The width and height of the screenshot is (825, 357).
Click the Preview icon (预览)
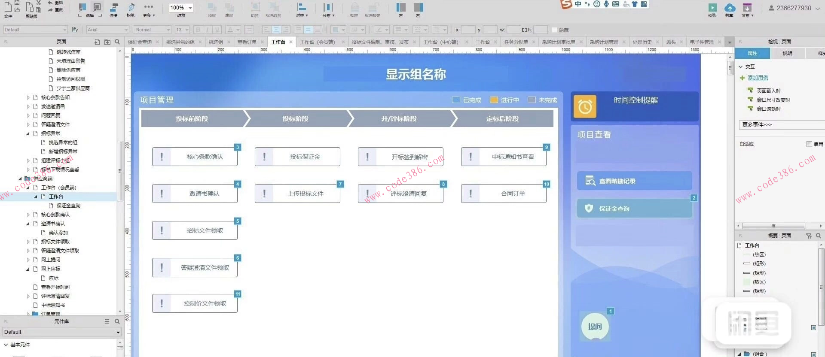[x=712, y=7]
